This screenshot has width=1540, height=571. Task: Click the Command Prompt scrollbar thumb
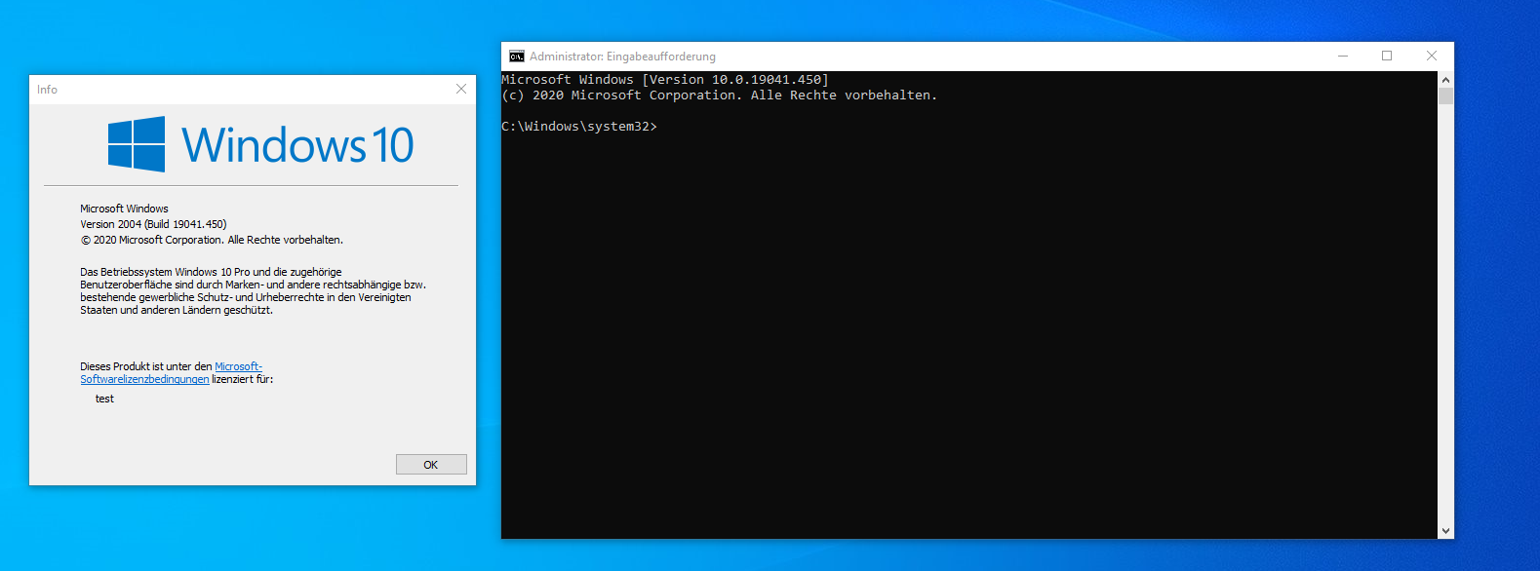(1445, 95)
